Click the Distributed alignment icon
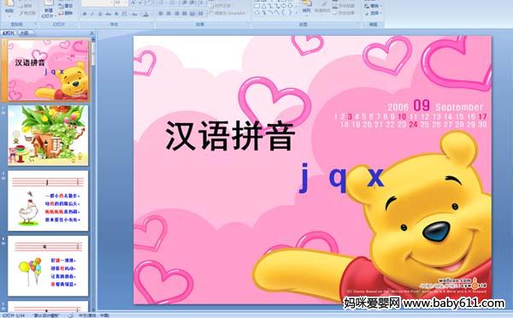This screenshot has height=318, width=513. tap(192, 14)
